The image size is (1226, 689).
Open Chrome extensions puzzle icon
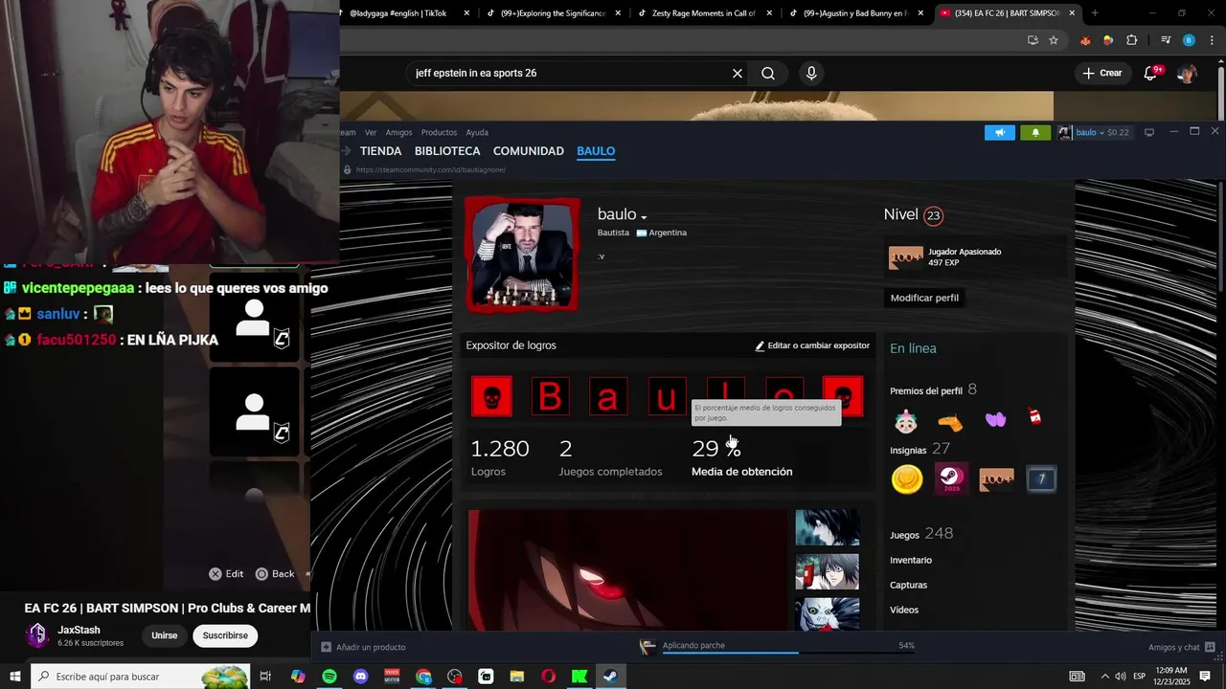tap(1132, 40)
